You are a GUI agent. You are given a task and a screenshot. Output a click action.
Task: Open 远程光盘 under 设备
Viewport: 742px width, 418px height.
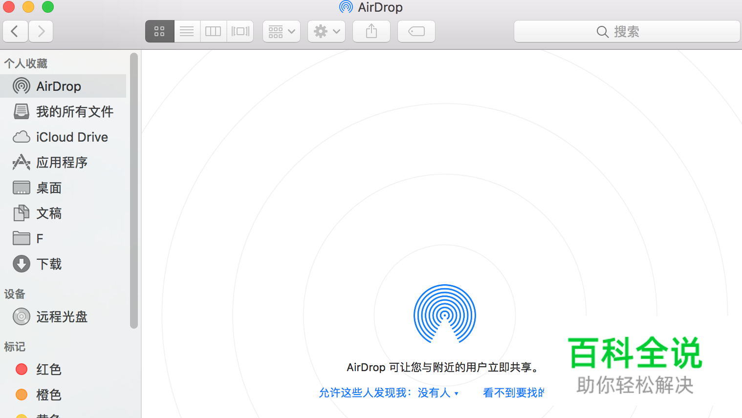(x=62, y=317)
